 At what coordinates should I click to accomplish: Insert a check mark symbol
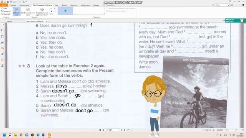(52, 8)
